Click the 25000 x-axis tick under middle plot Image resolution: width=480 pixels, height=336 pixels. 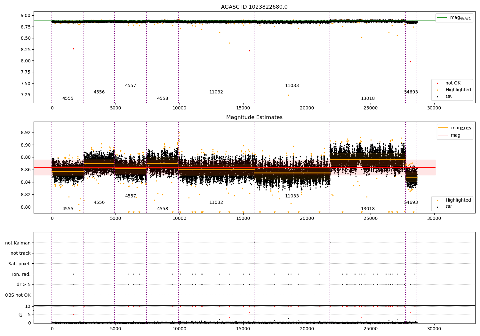(x=370, y=219)
